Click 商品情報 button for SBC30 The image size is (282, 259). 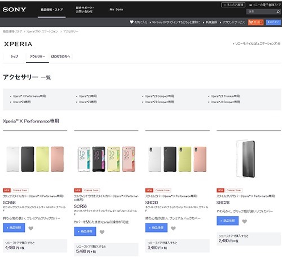156,228
